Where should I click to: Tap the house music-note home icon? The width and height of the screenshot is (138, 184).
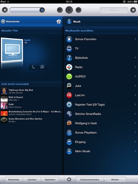(x=59, y=21)
